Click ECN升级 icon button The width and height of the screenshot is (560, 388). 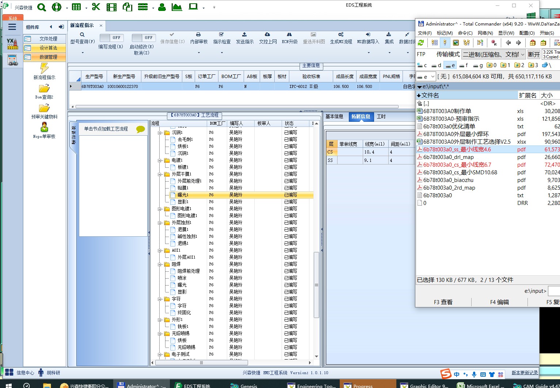tap(289, 38)
